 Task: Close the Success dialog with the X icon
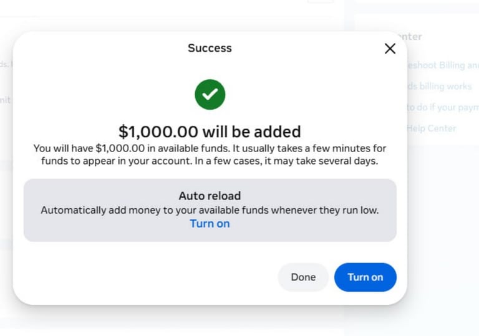point(390,49)
